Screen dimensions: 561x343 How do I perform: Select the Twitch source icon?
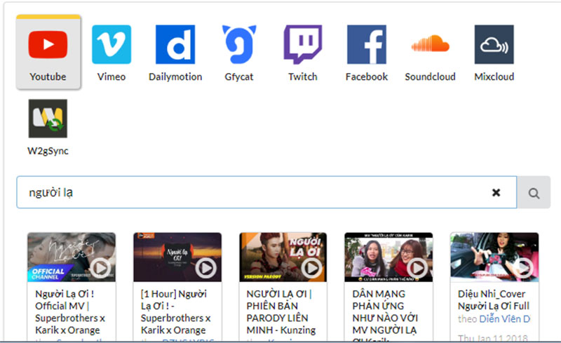click(x=303, y=44)
